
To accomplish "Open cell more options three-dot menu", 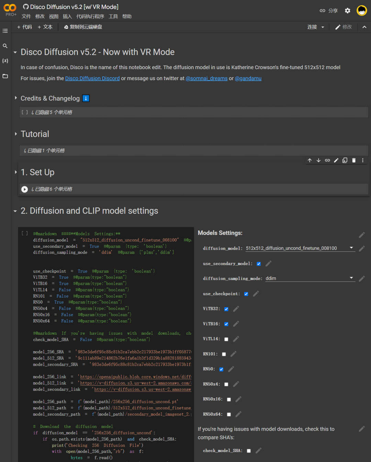I will tap(363, 160).
